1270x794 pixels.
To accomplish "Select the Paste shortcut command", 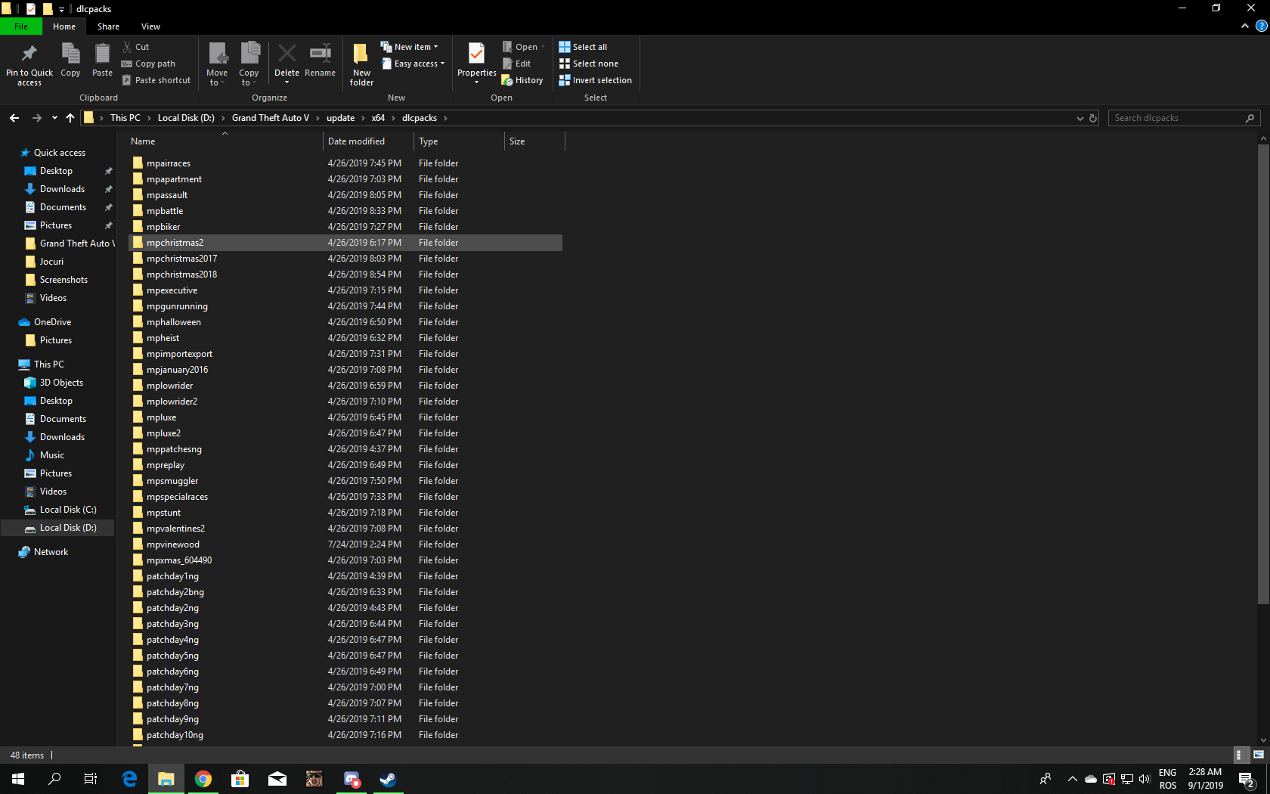I will coord(156,79).
